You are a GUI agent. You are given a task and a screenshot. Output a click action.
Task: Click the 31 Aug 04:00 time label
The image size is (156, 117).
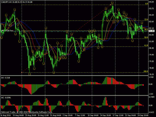point(56,116)
